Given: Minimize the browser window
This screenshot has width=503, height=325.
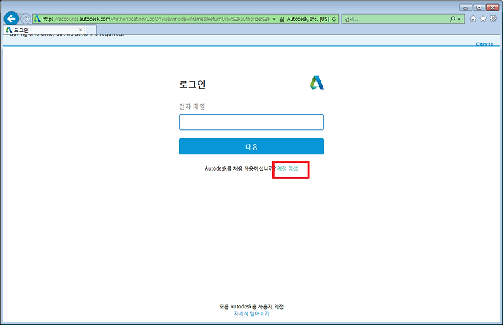Looking at the screenshot, I should [465, 8].
